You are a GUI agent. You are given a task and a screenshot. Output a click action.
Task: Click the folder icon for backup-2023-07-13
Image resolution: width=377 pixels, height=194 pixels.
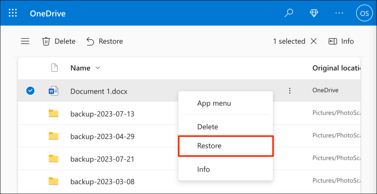(x=53, y=113)
